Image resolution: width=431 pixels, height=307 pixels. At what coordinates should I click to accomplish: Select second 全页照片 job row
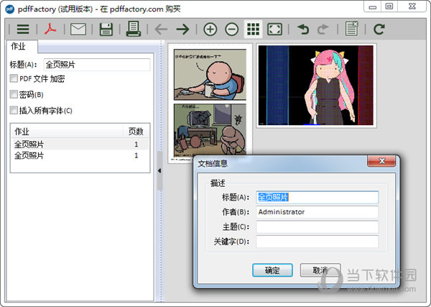point(80,156)
